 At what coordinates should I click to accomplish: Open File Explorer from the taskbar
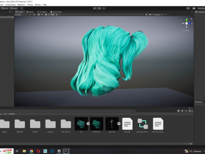(x=24, y=151)
